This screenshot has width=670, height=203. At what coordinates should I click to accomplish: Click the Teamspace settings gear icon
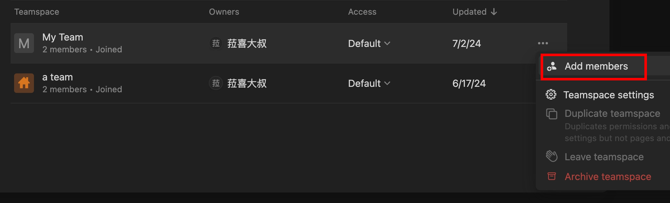[551, 94]
